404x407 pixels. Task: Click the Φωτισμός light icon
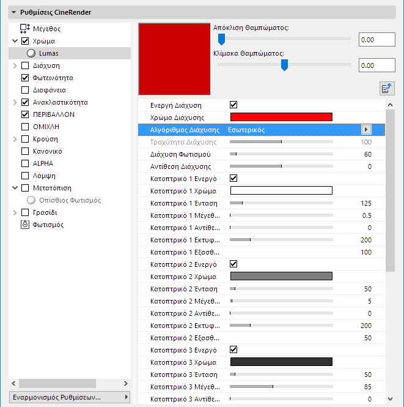[25, 224]
